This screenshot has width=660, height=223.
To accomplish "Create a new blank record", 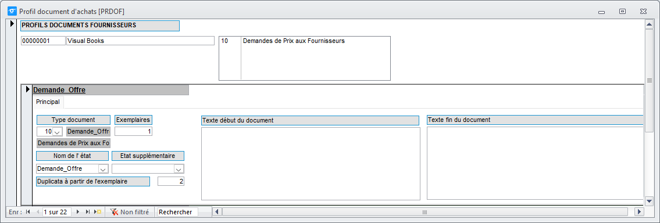I will [x=98, y=212].
